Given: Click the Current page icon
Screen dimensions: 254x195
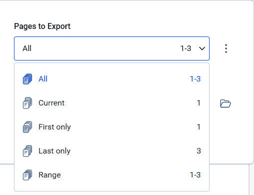Looking at the screenshot, I should pyautogui.click(x=27, y=103).
